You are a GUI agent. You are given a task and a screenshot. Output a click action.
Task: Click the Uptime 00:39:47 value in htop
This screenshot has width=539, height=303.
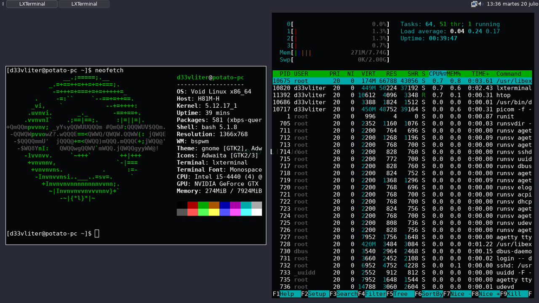click(x=443, y=38)
